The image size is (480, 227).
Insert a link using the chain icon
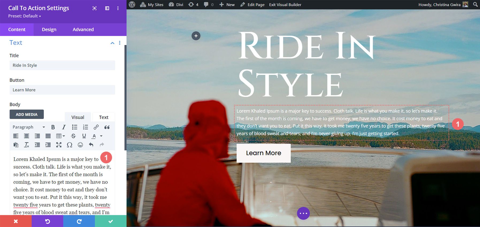pyautogui.click(x=96, y=127)
